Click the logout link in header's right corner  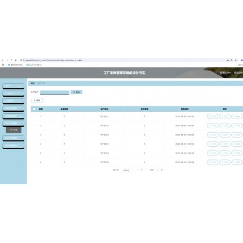tap(238, 73)
